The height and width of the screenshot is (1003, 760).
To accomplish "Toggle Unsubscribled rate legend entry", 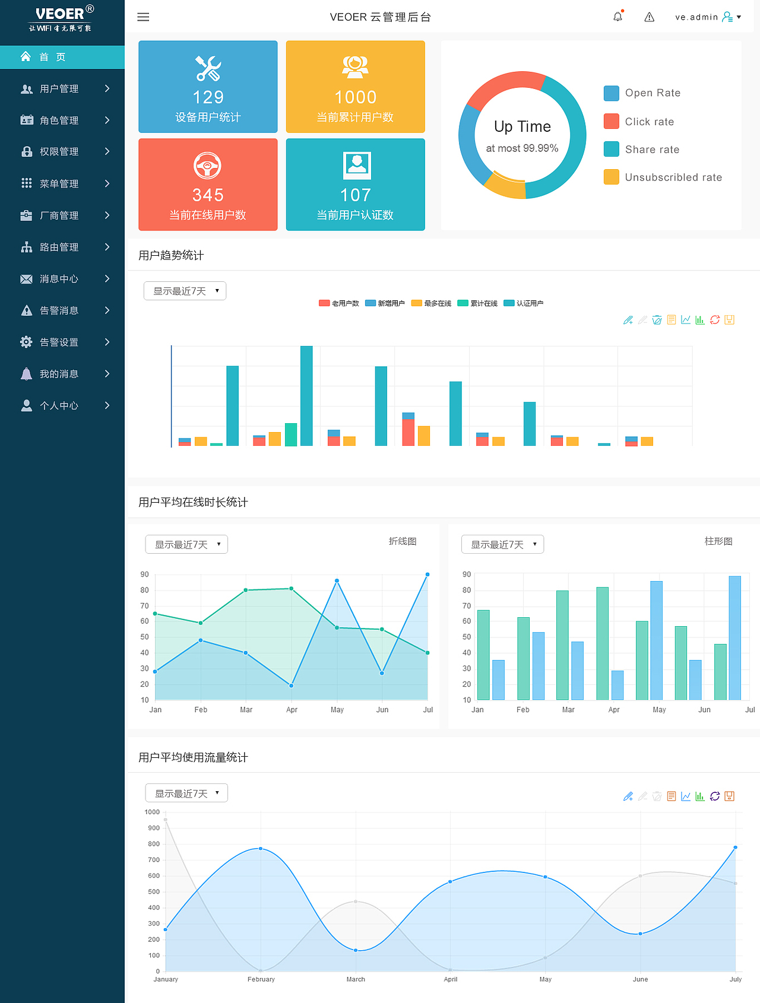I will (663, 177).
